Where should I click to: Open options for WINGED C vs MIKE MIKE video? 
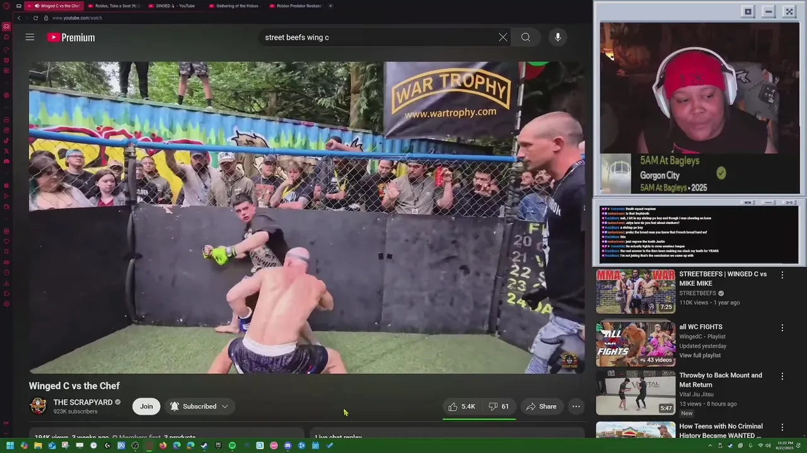click(782, 275)
